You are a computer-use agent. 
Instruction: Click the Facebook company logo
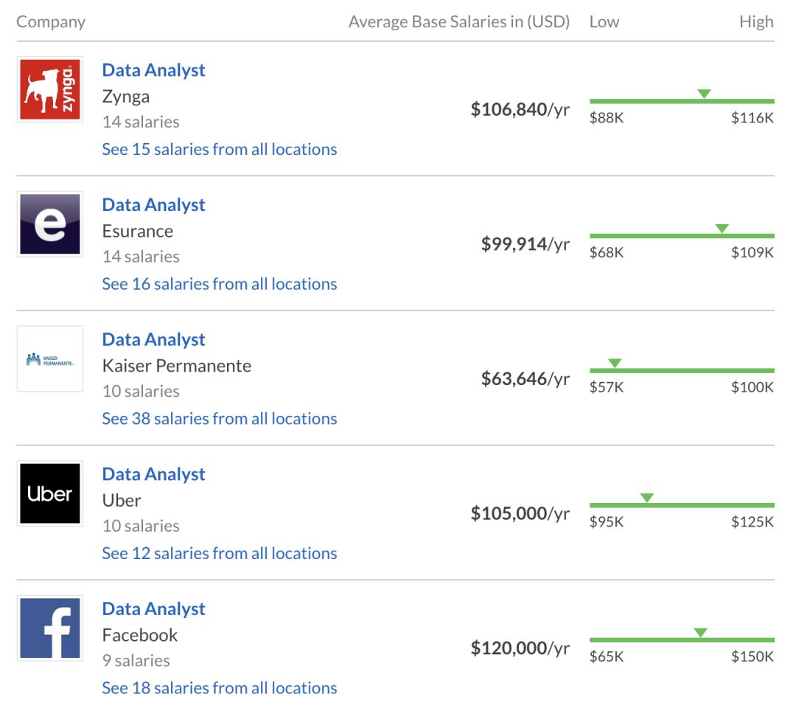(50, 628)
